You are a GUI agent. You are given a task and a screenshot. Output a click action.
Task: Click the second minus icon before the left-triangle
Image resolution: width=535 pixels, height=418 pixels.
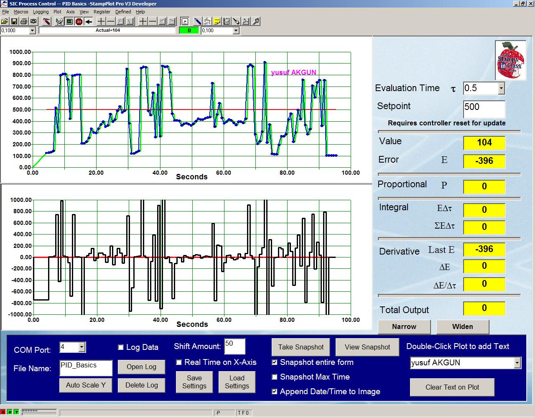(152, 21)
